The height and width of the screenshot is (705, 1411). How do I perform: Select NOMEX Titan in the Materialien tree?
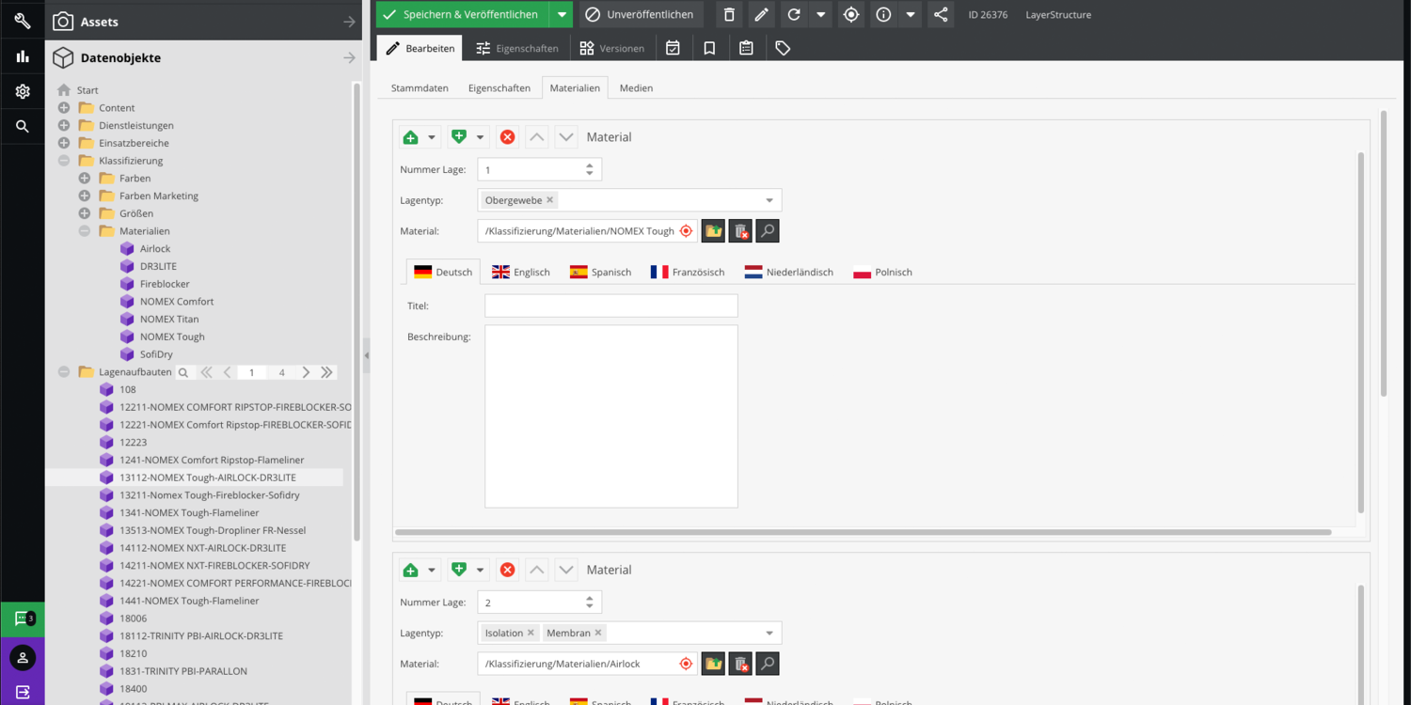tap(169, 319)
